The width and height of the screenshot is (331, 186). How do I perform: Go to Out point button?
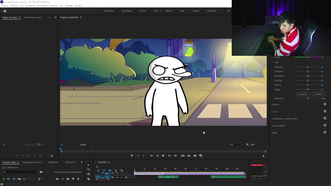[x=175, y=156]
